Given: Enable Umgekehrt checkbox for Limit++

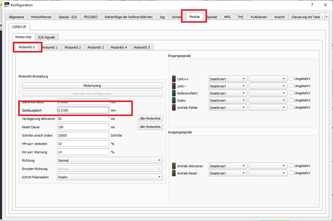Looking at the screenshot, I should [291, 79].
